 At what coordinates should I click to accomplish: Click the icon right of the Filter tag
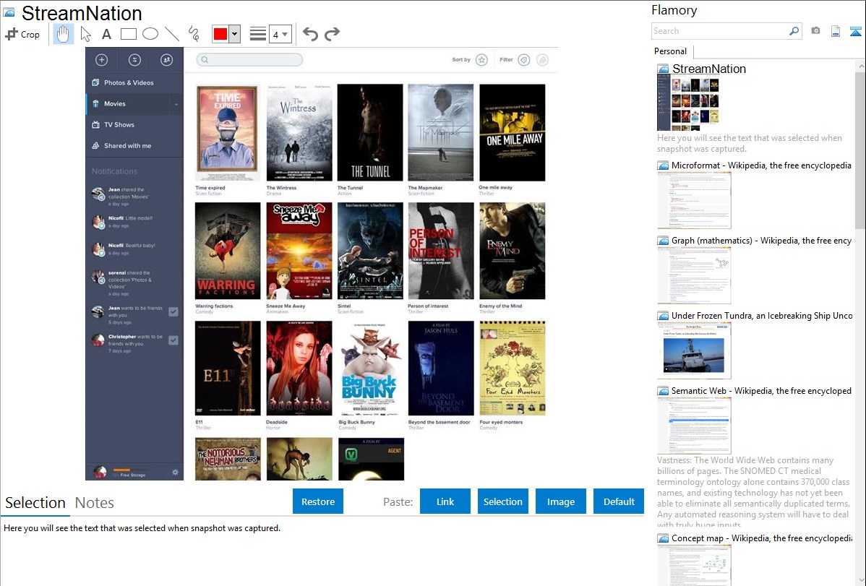pos(542,60)
